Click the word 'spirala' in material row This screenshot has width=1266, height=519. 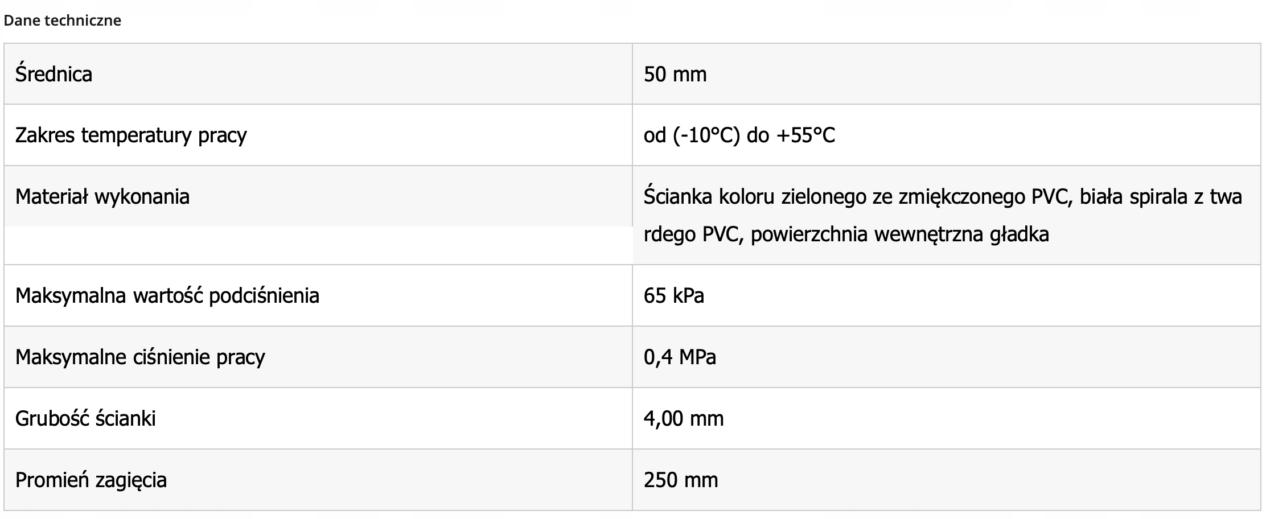coord(1160,197)
